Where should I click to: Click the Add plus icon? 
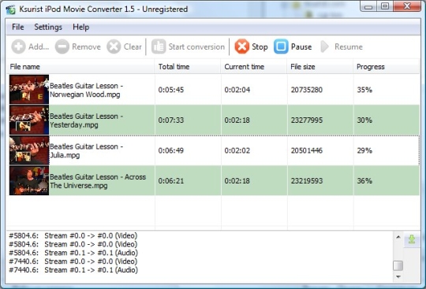(x=18, y=46)
